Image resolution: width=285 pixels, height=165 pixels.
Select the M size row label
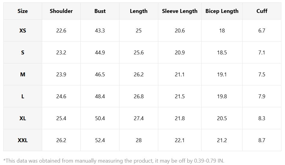(23, 75)
